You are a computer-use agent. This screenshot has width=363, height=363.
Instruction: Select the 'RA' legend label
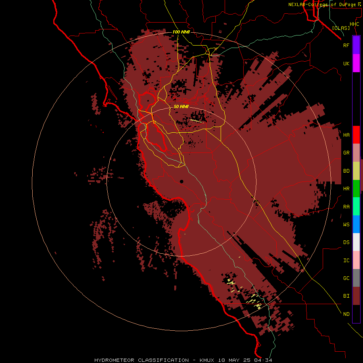(x=346, y=207)
